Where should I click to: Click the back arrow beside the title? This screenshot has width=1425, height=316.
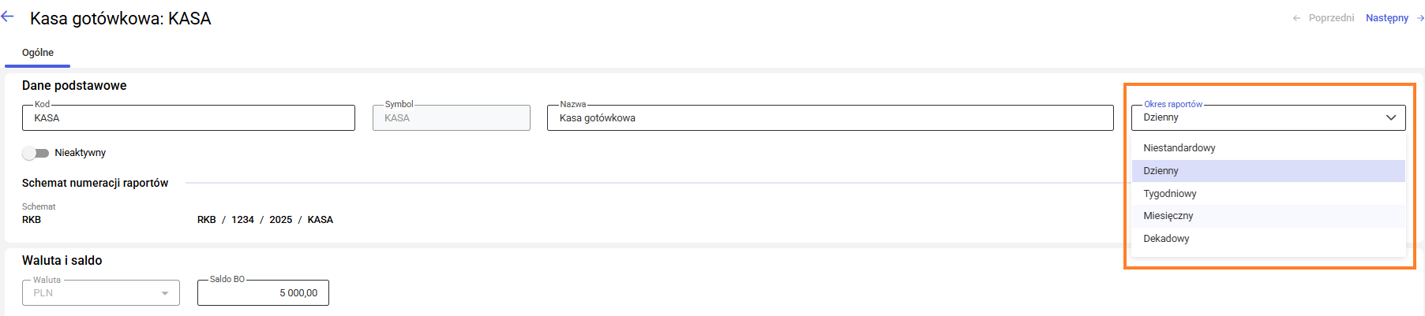click(x=8, y=17)
